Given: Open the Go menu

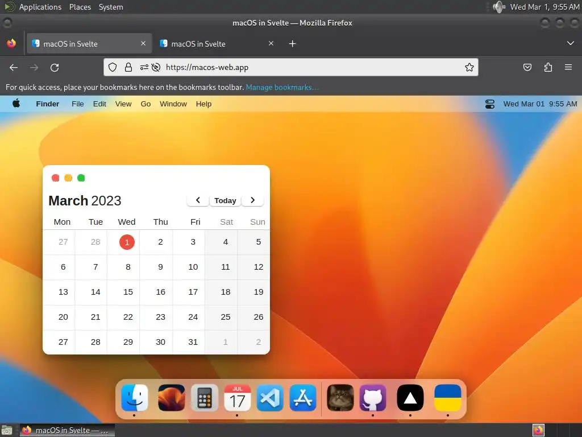Looking at the screenshot, I should pyautogui.click(x=145, y=104).
